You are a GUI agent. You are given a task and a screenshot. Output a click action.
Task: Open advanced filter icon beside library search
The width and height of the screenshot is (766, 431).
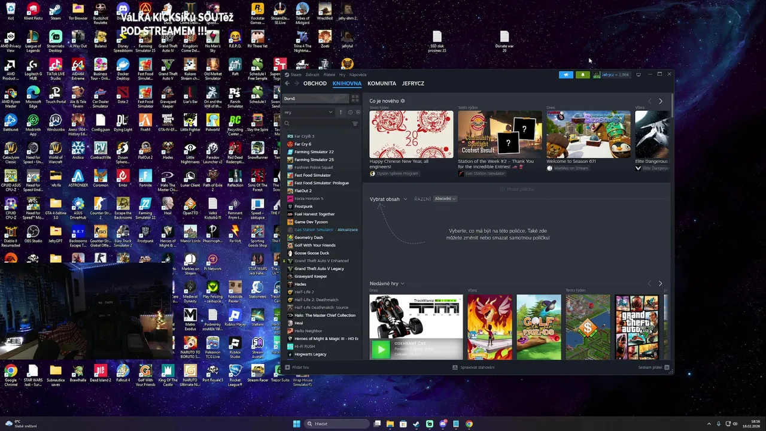pos(355,124)
